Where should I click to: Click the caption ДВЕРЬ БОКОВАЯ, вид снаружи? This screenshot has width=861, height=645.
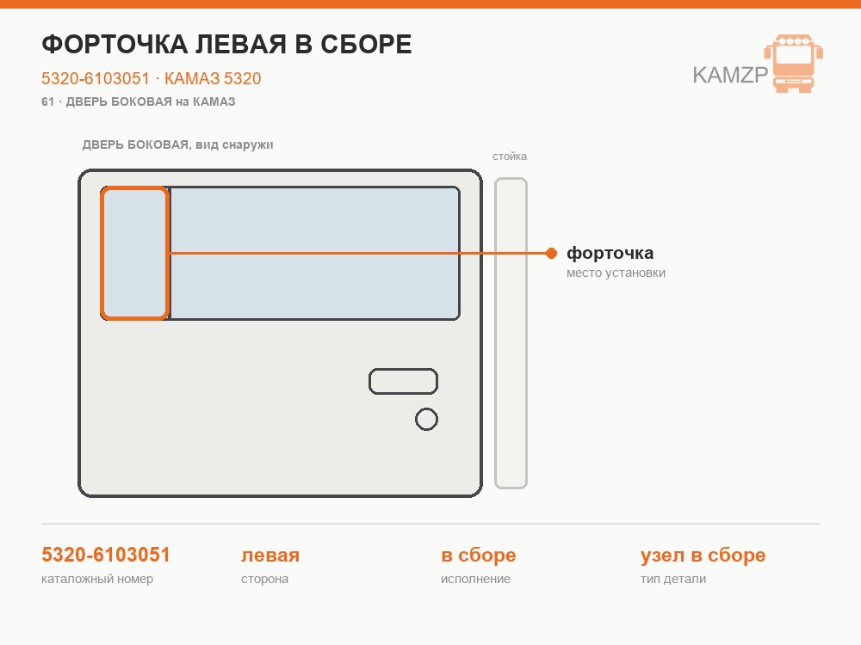click(x=178, y=144)
